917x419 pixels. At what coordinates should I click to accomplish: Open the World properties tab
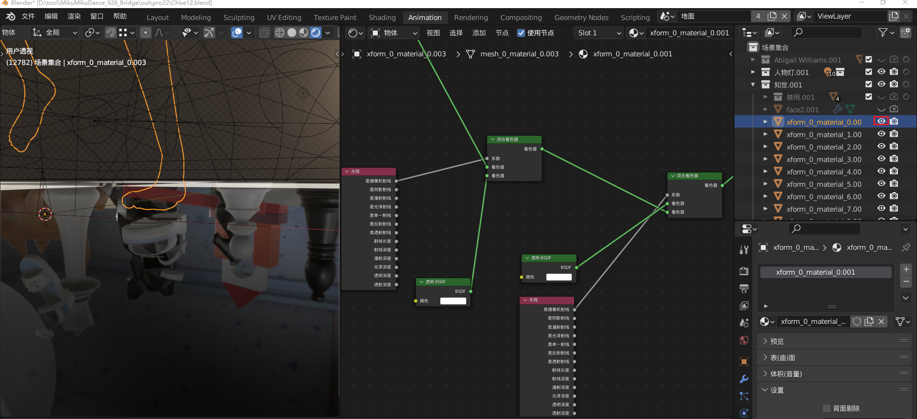(x=744, y=340)
